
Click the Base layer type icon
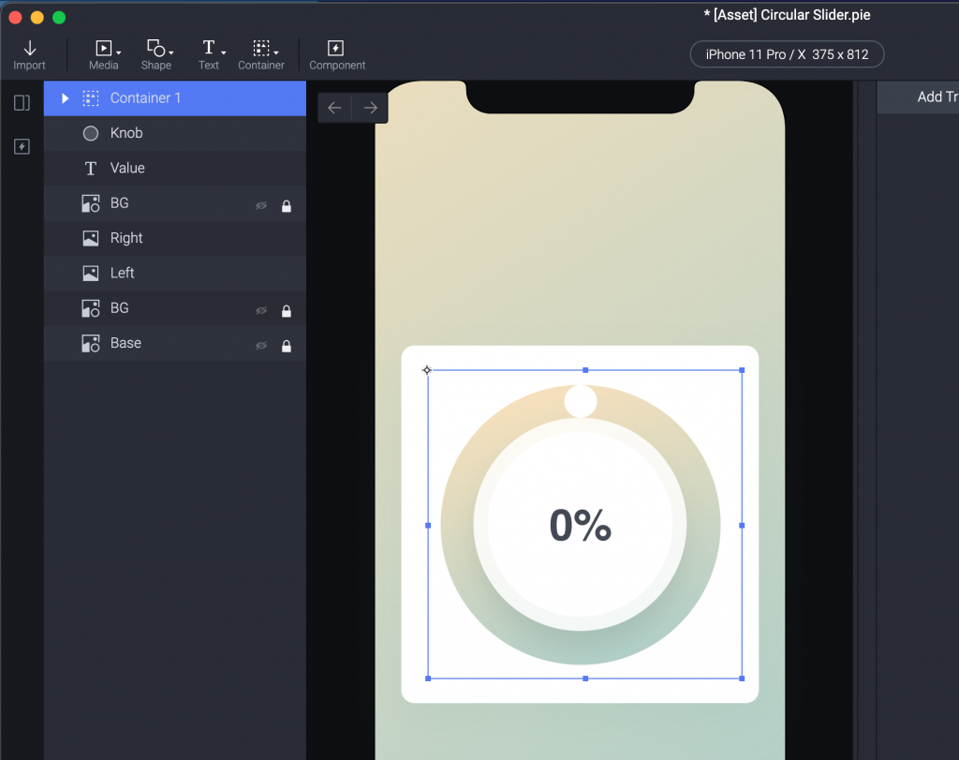91,343
